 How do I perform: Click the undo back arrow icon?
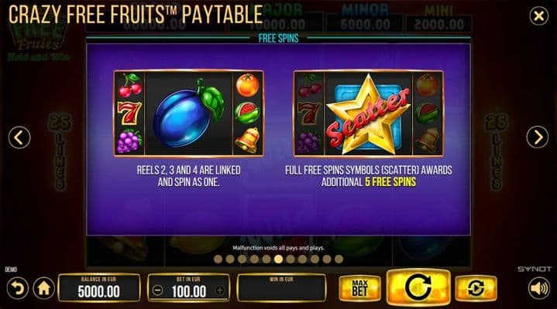[x=17, y=288]
